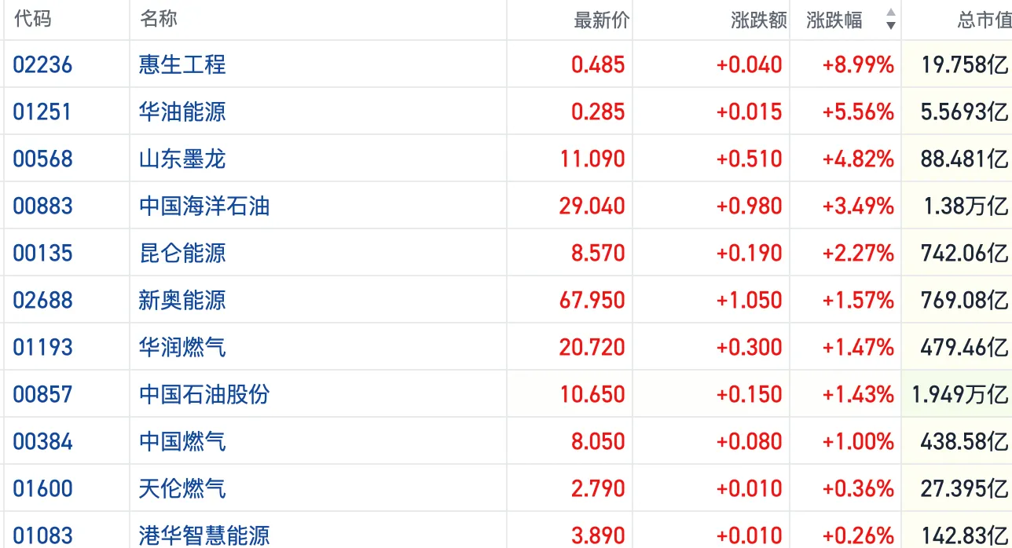This screenshot has height=548, width=1012.
Task: Select the 华油能源 stock name
Action: (182, 111)
